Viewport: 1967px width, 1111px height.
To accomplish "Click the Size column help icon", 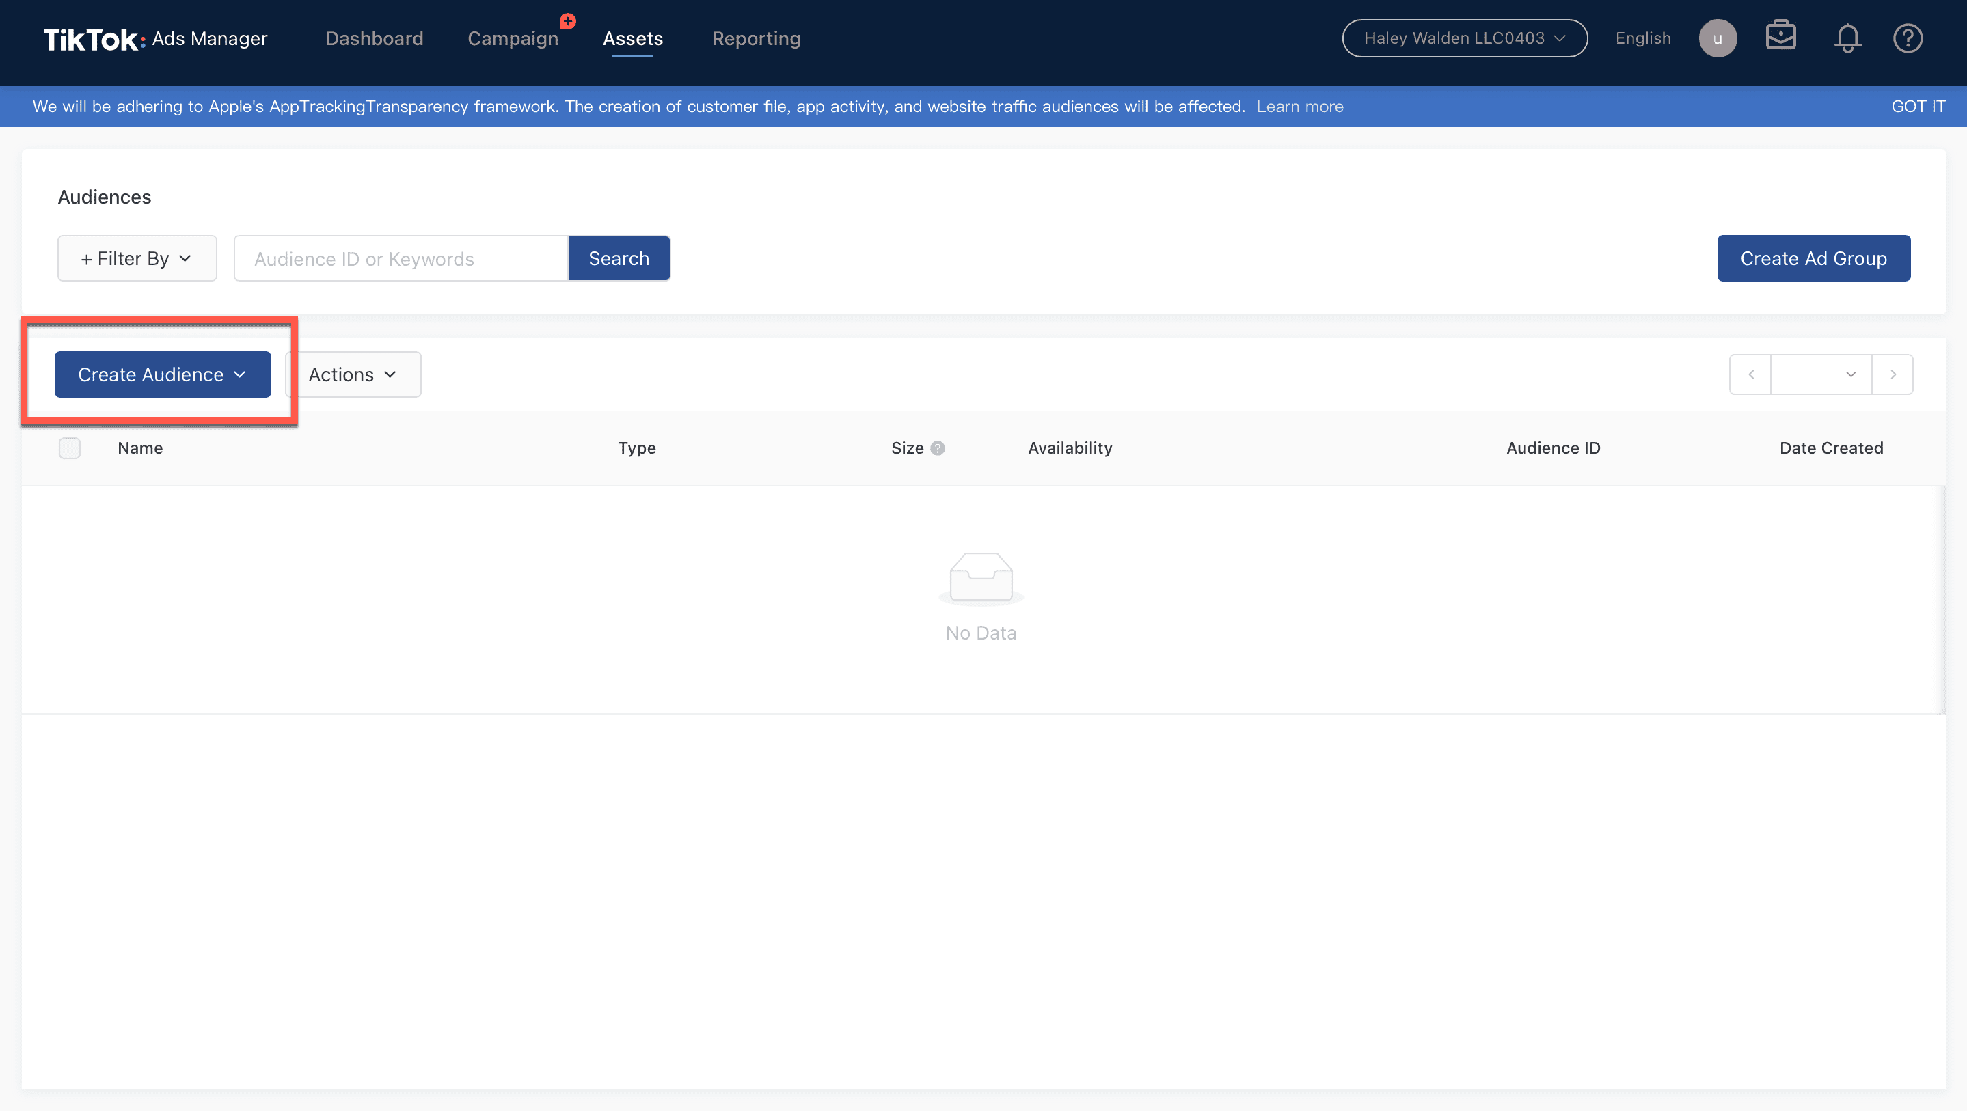I will pos(938,448).
